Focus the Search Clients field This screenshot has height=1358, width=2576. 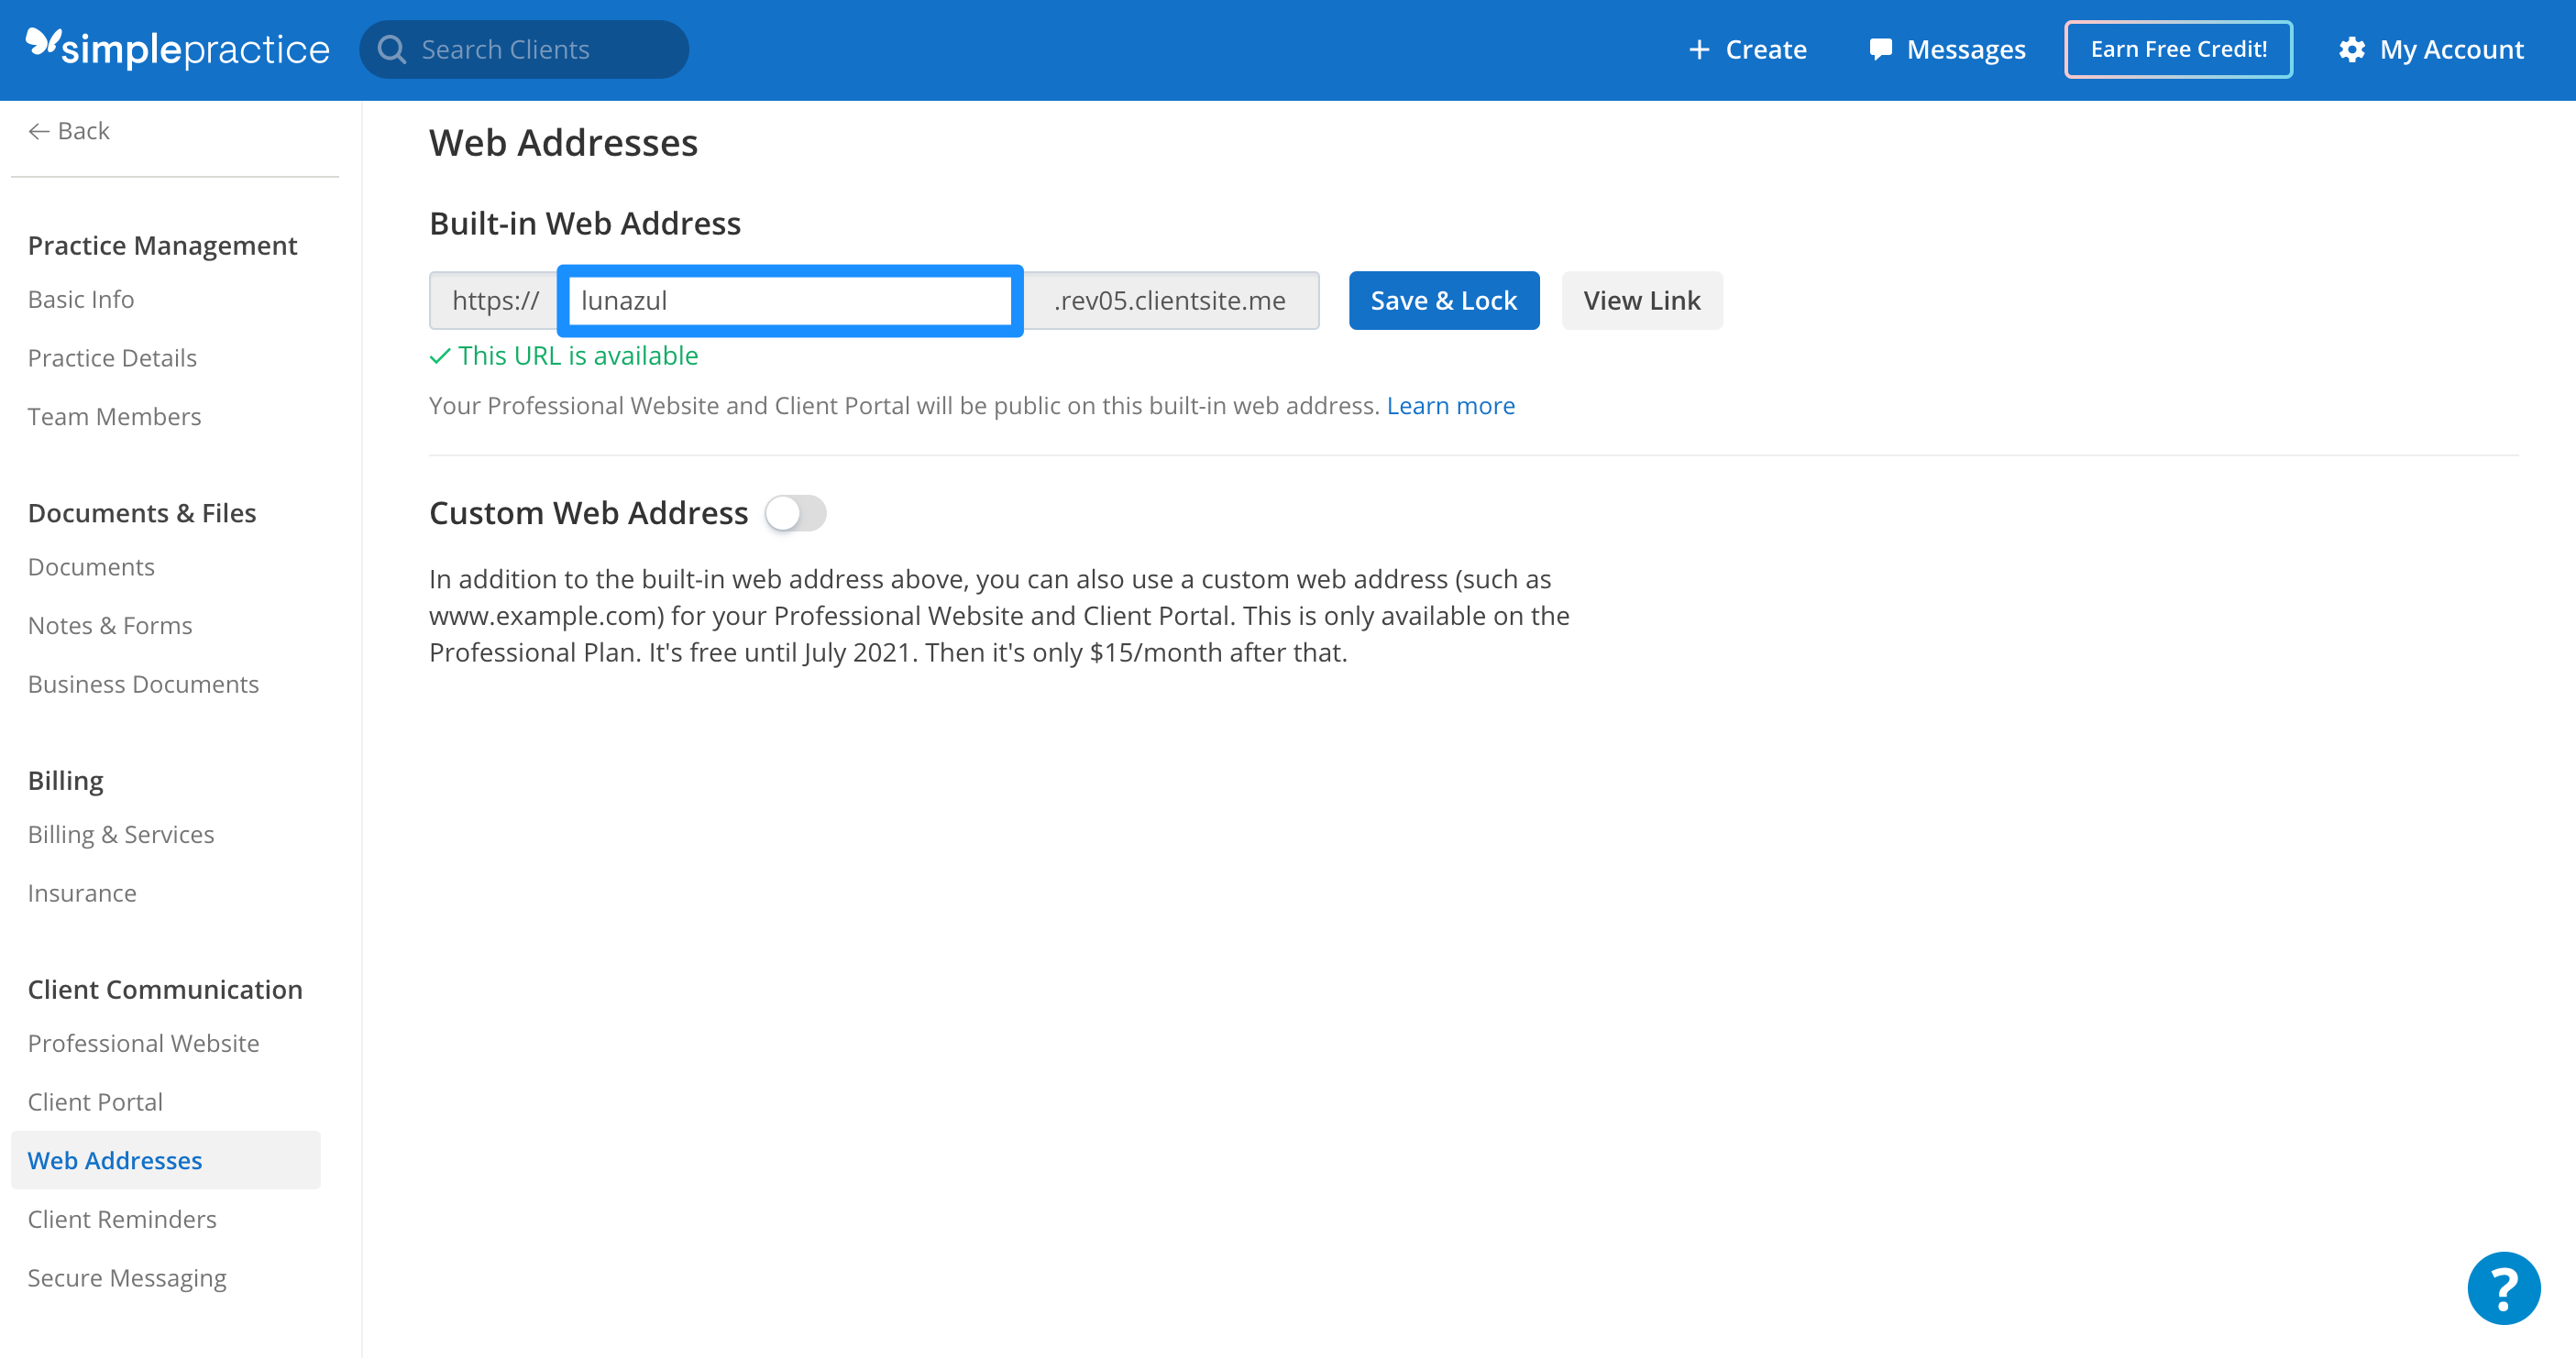click(x=524, y=49)
